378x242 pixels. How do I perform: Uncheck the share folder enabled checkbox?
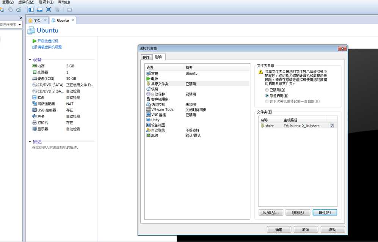[332, 126]
